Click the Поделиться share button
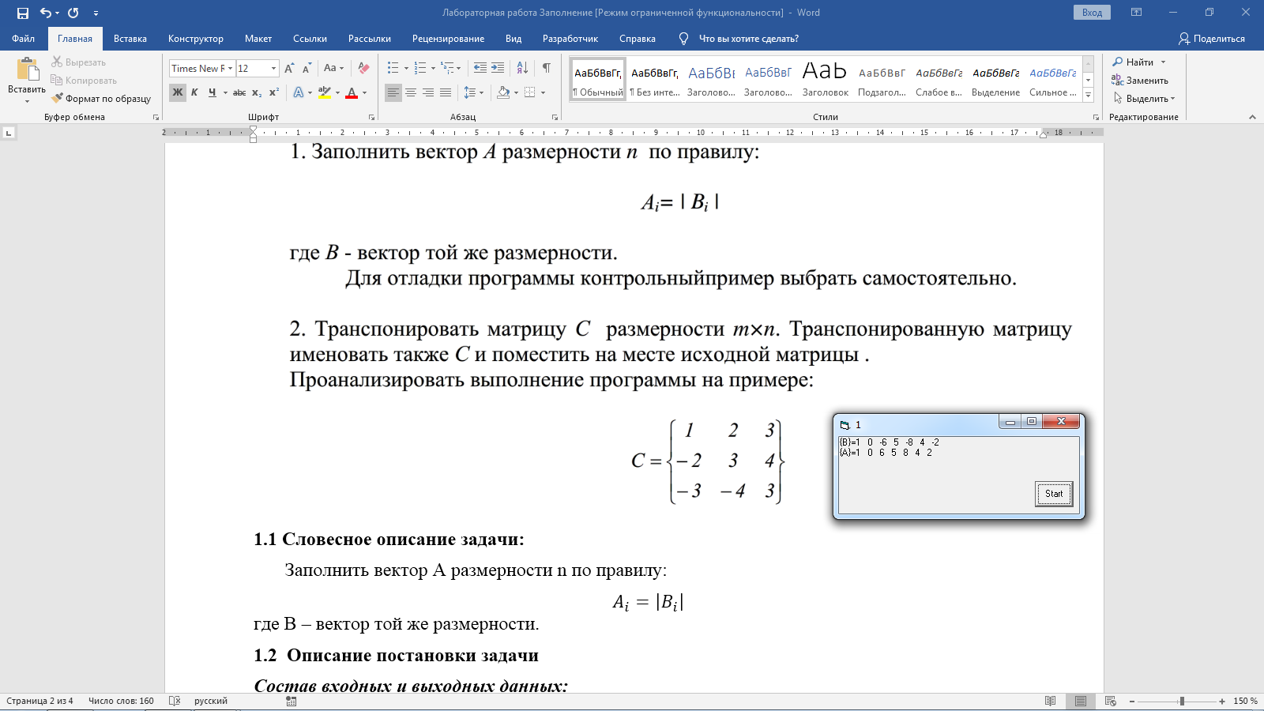 [1211, 39]
